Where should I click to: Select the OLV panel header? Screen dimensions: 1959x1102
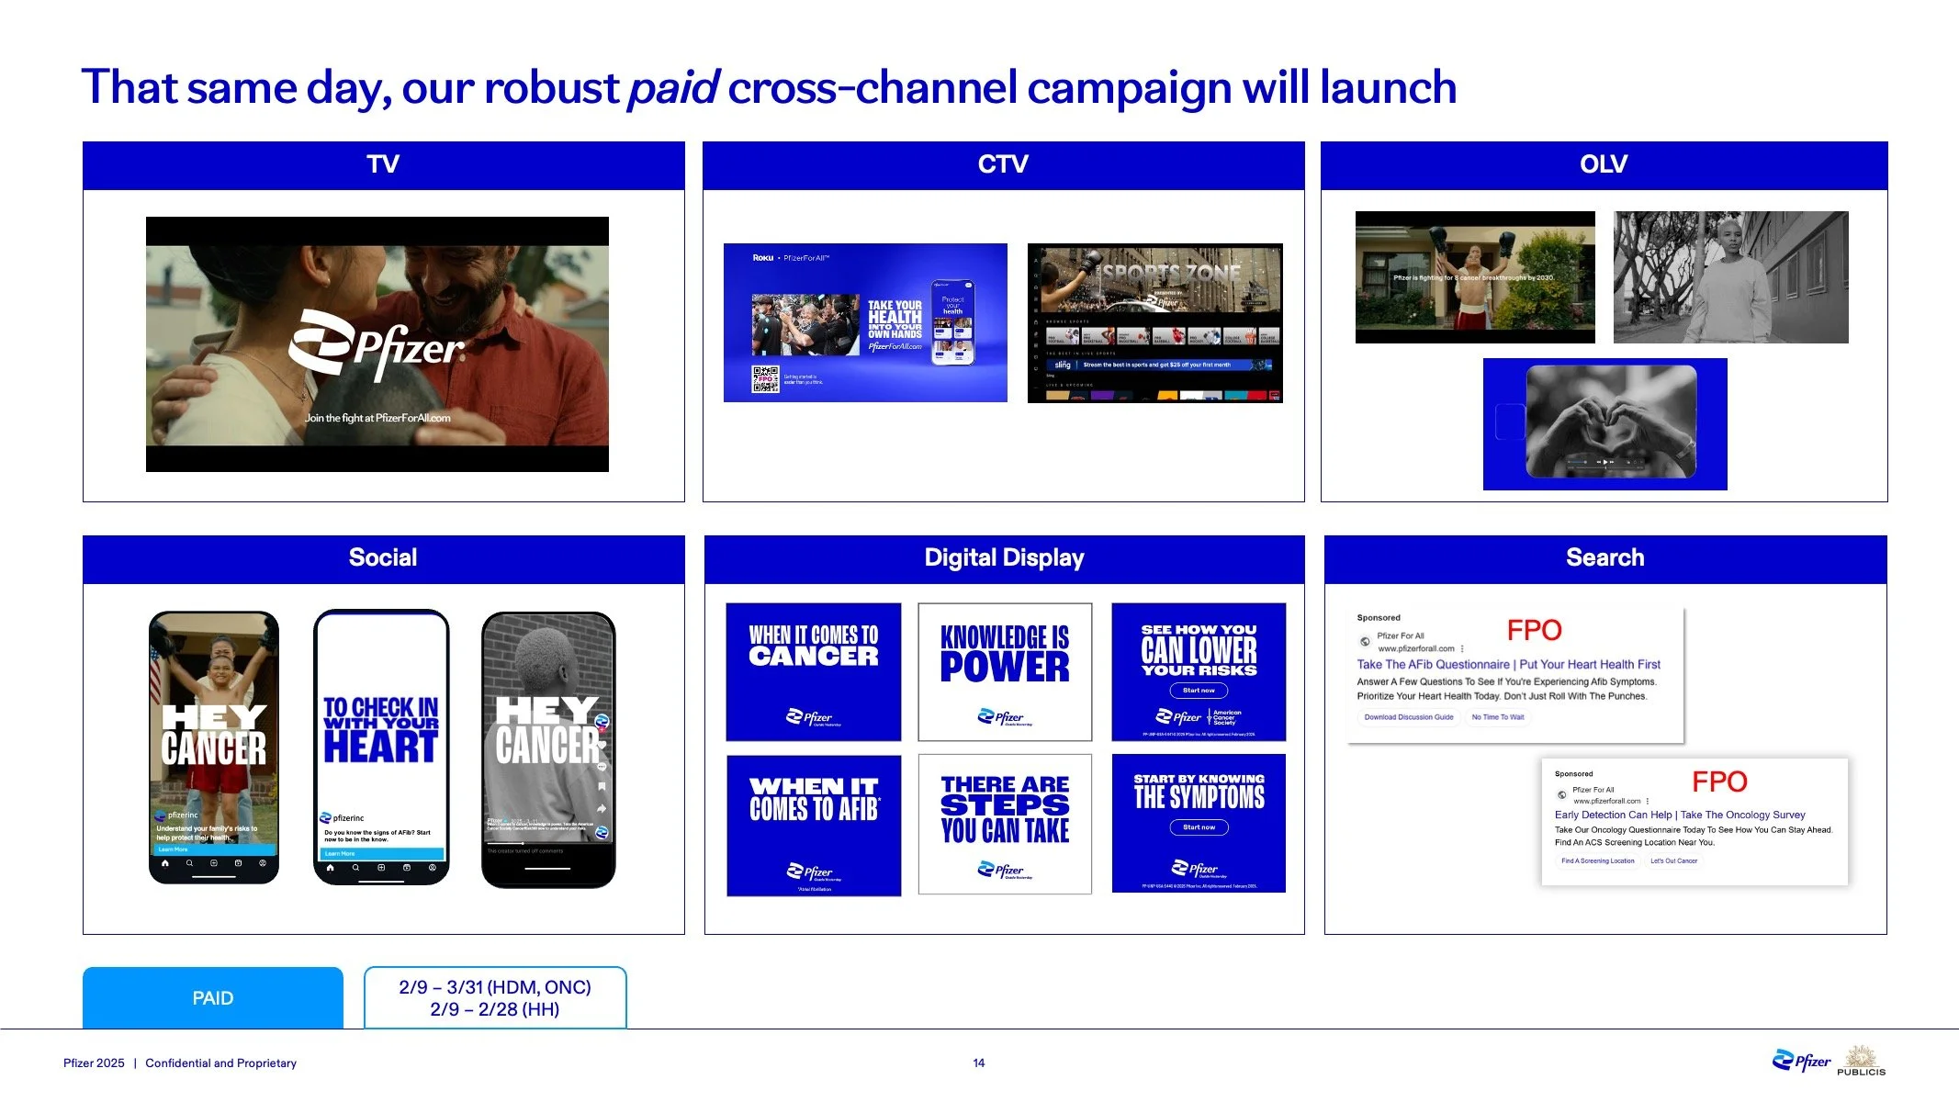click(1604, 165)
